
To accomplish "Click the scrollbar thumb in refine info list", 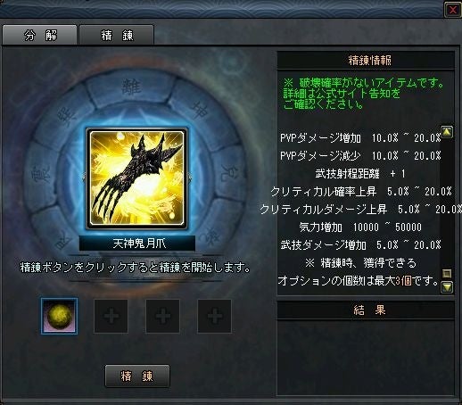I will click(447, 273).
